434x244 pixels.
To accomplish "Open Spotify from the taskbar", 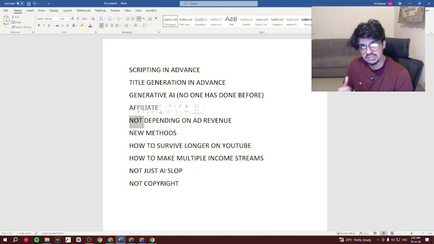I will pos(36,240).
